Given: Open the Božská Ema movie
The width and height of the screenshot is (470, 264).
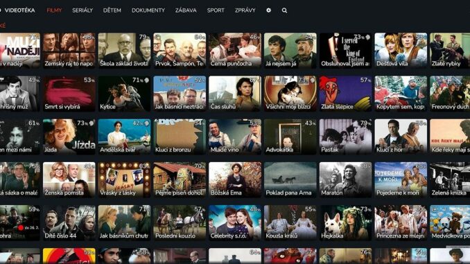Looking at the screenshot, I should 235,179.
